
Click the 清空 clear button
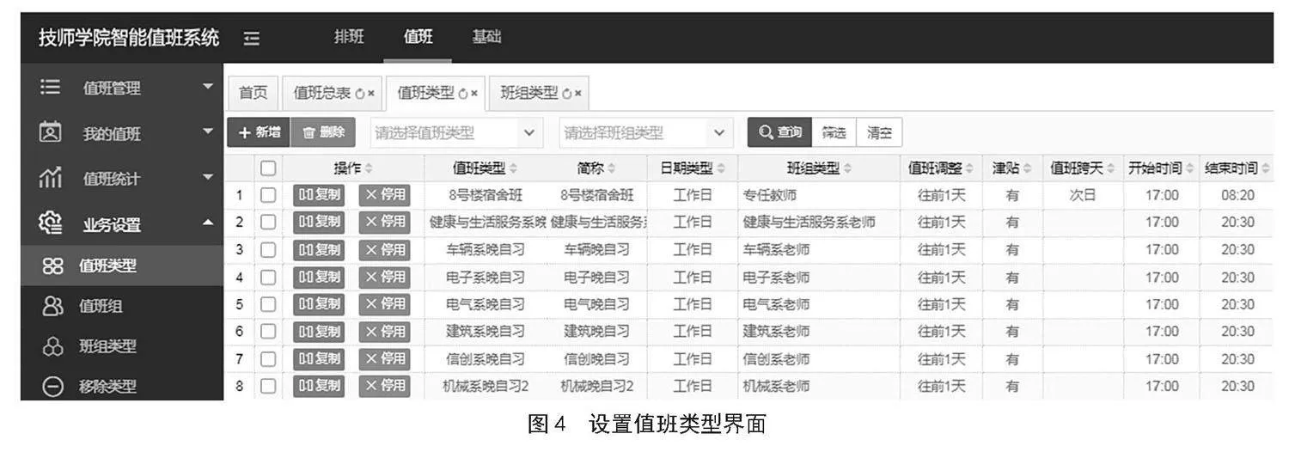coord(879,132)
